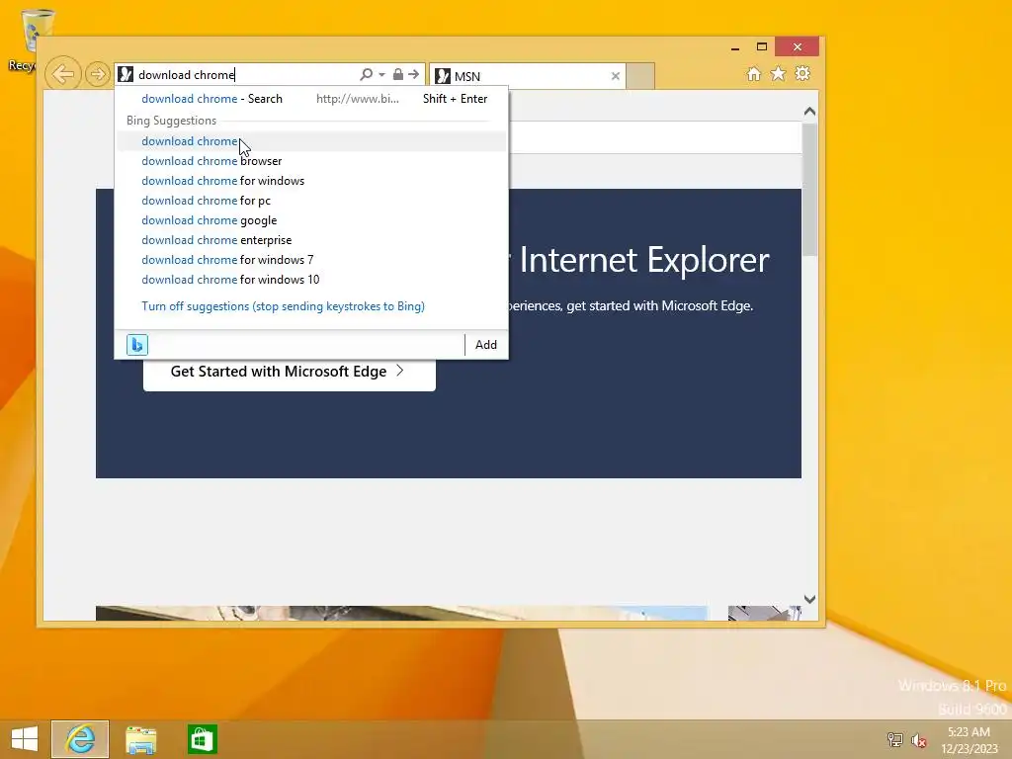Choose suggestion 'download chrome for pc'
1012x759 pixels.
pyautogui.click(x=311, y=201)
